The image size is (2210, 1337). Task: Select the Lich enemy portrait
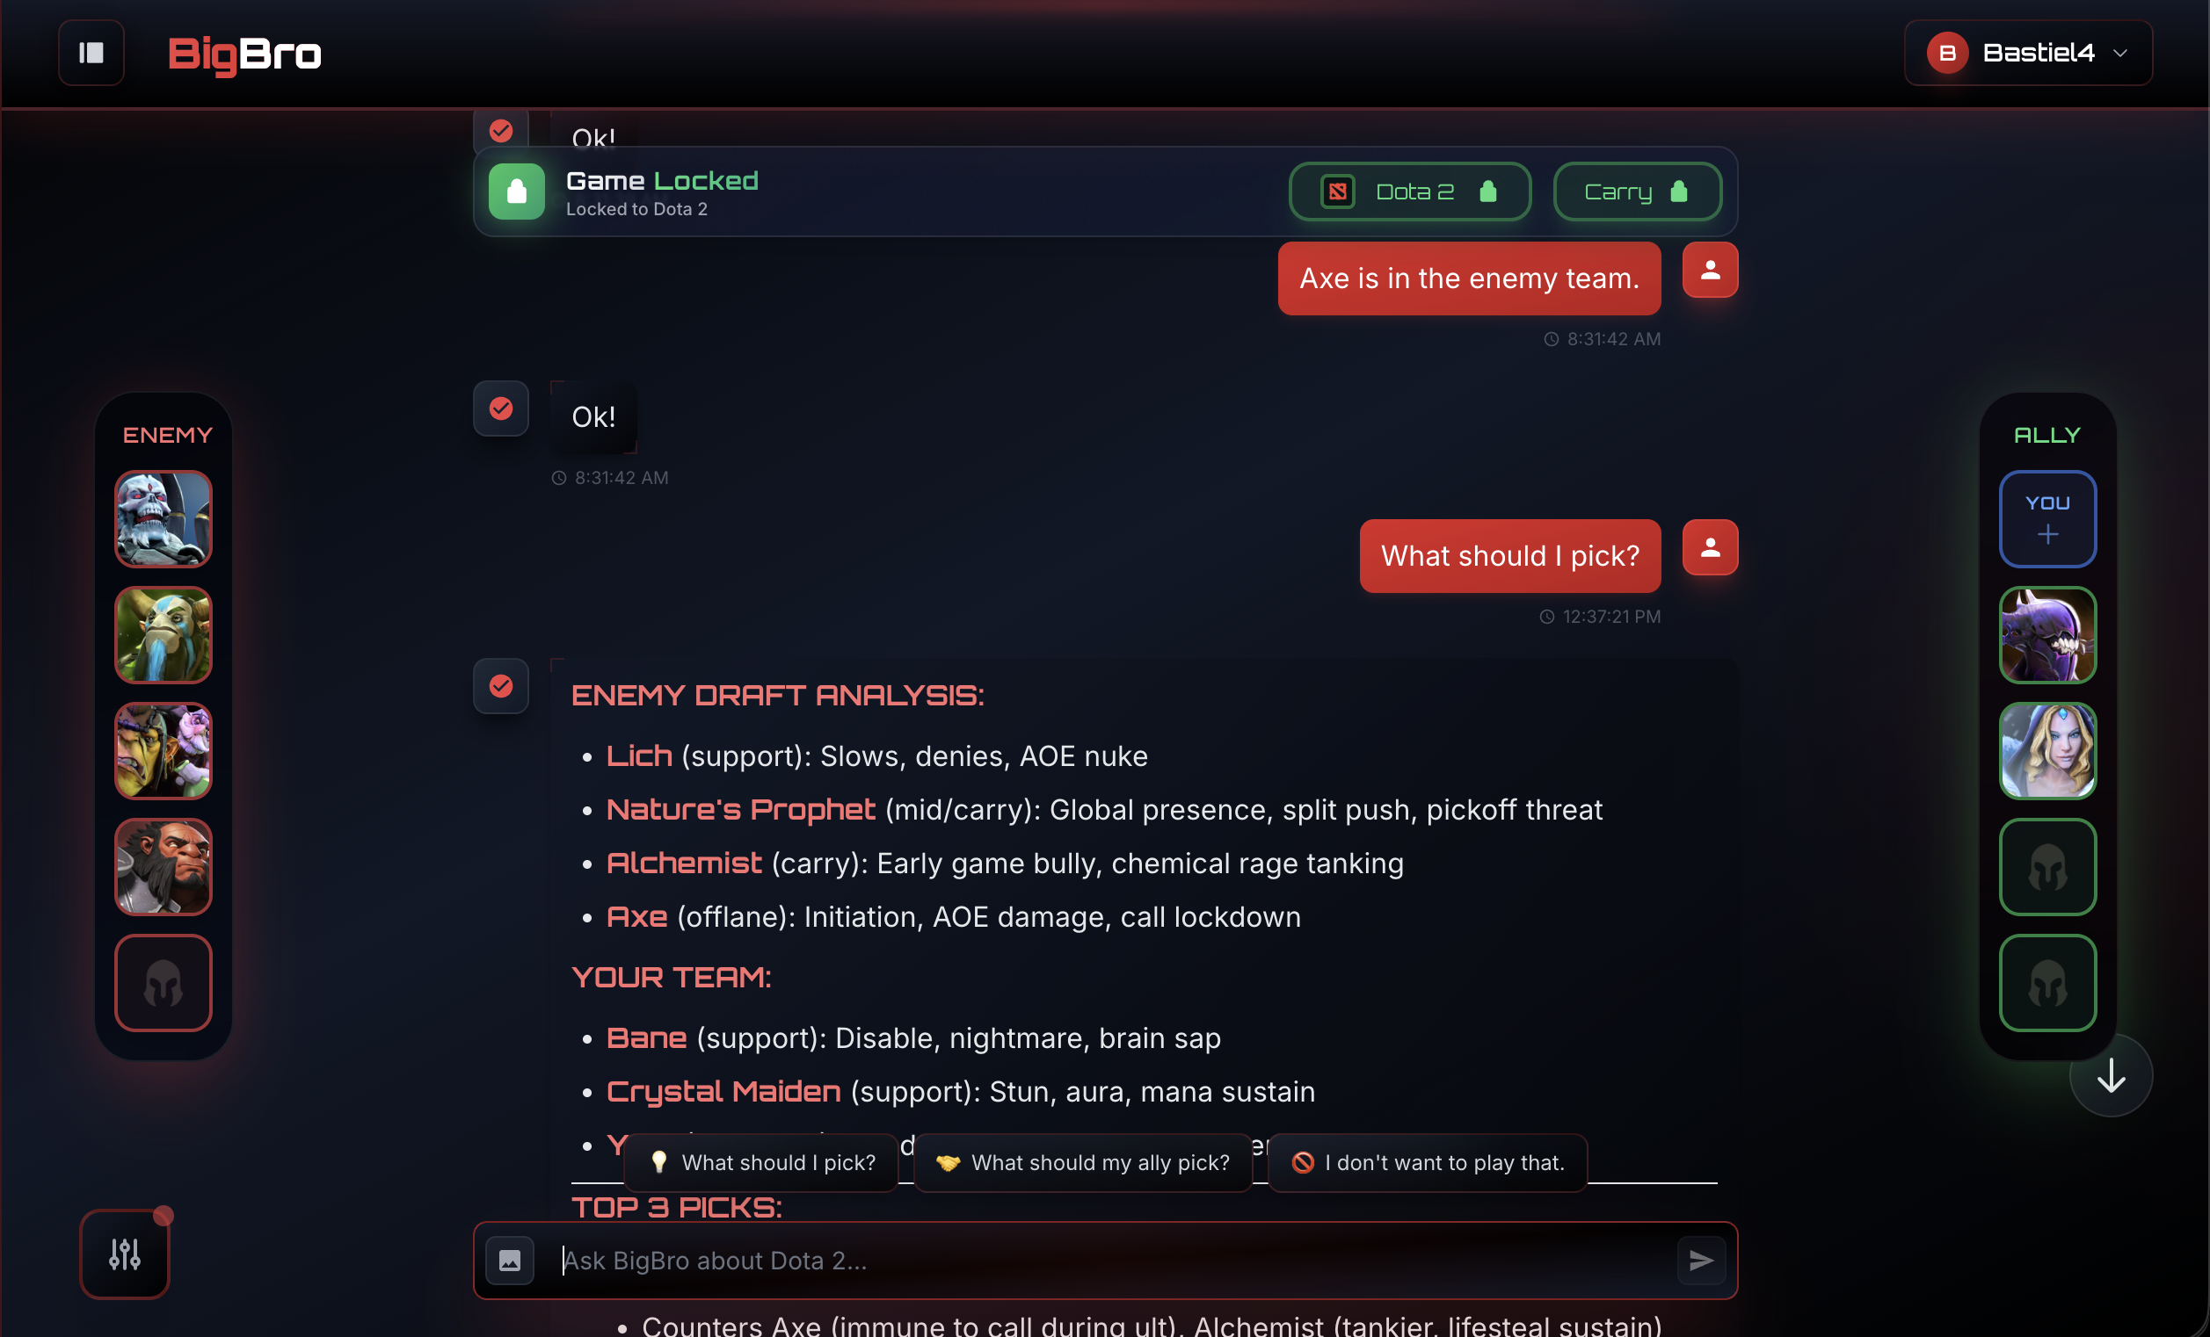click(164, 519)
